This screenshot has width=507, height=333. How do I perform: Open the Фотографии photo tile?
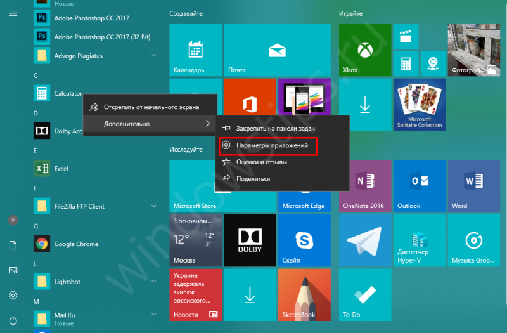pyautogui.click(x=473, y=50)
